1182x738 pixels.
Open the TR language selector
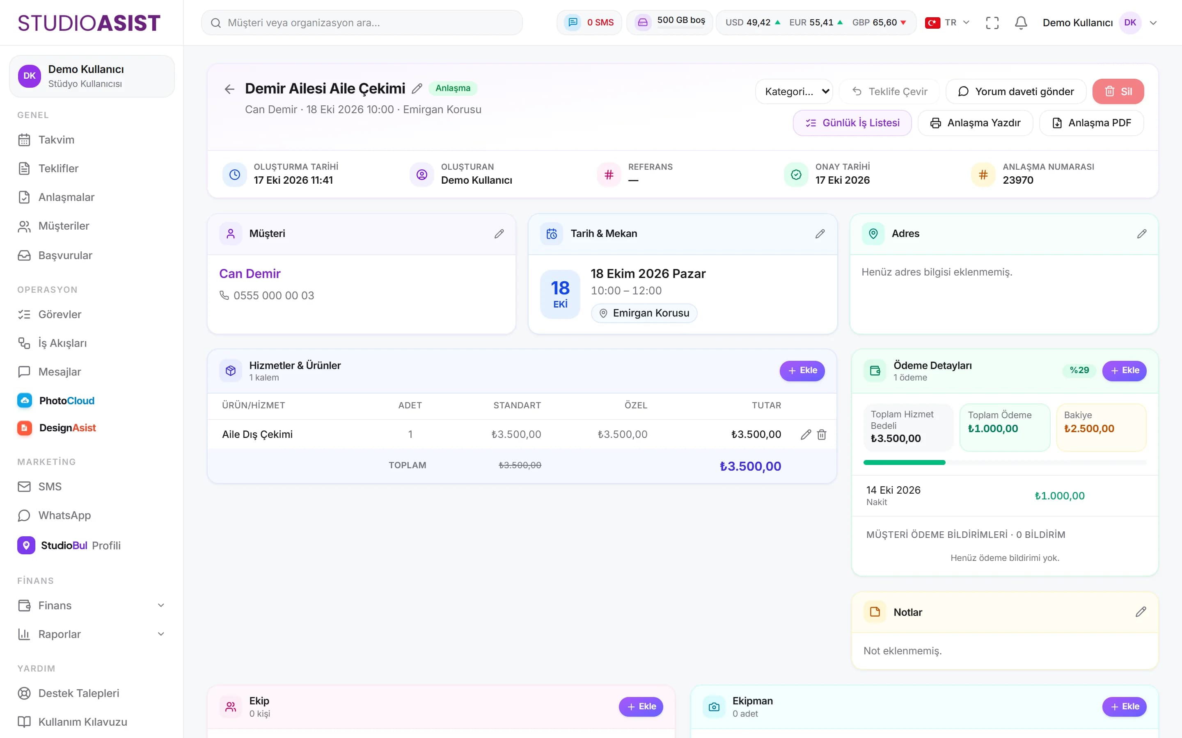[947, 23]
